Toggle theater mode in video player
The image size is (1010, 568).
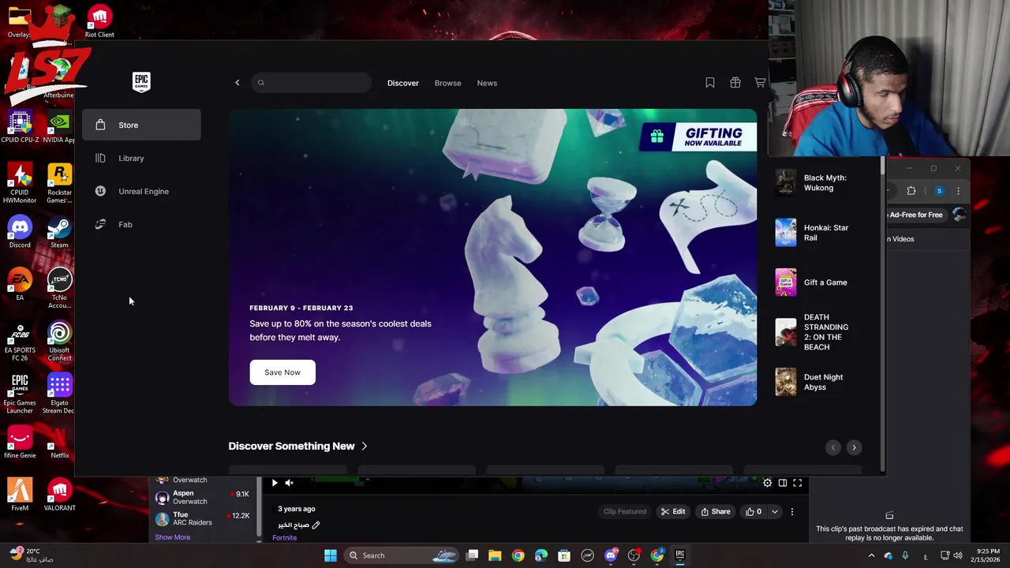[x=783, y=483]
